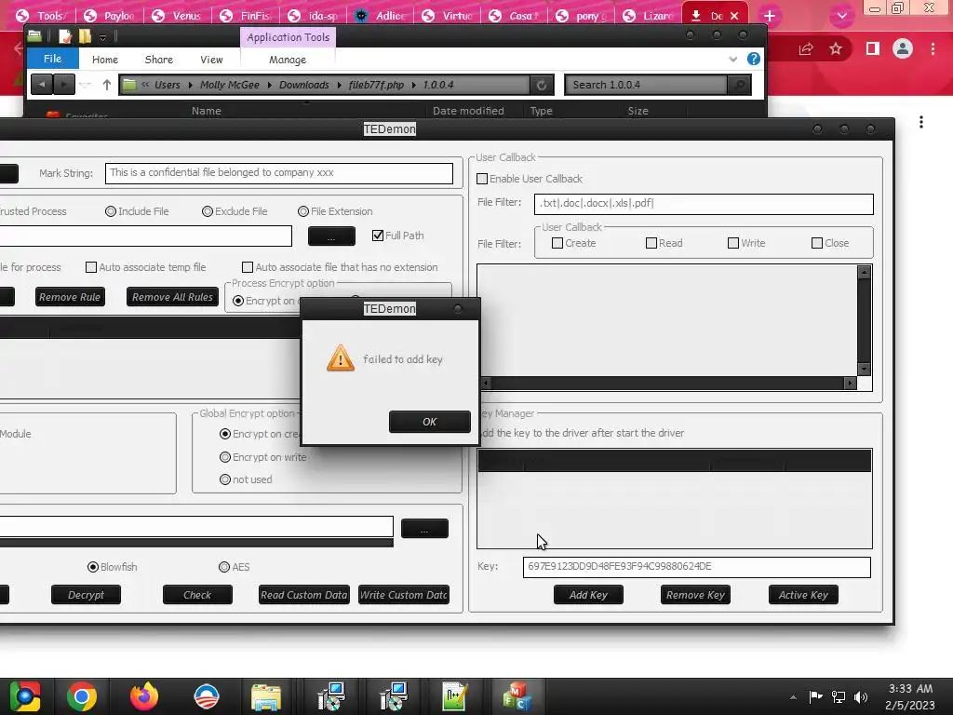The width and height of the screenshot is (953, 715).
Task: Select the Include File radio button
Action: click(x=111, y=211)
